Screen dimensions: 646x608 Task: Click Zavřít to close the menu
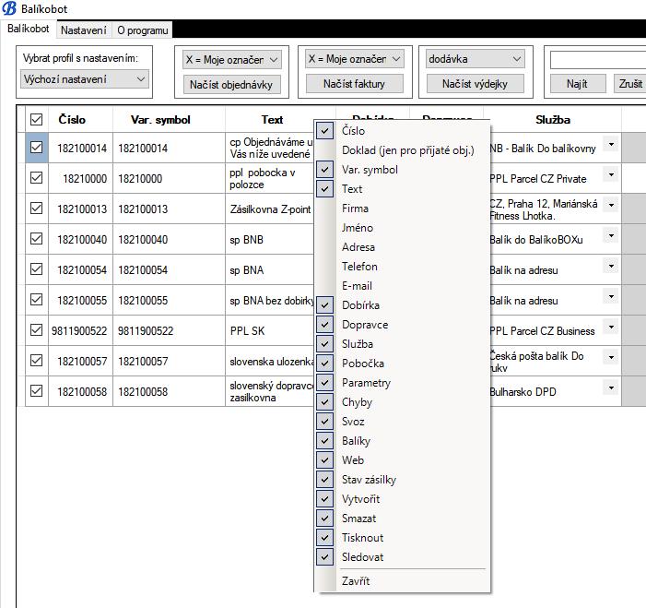tap(403, 581)
